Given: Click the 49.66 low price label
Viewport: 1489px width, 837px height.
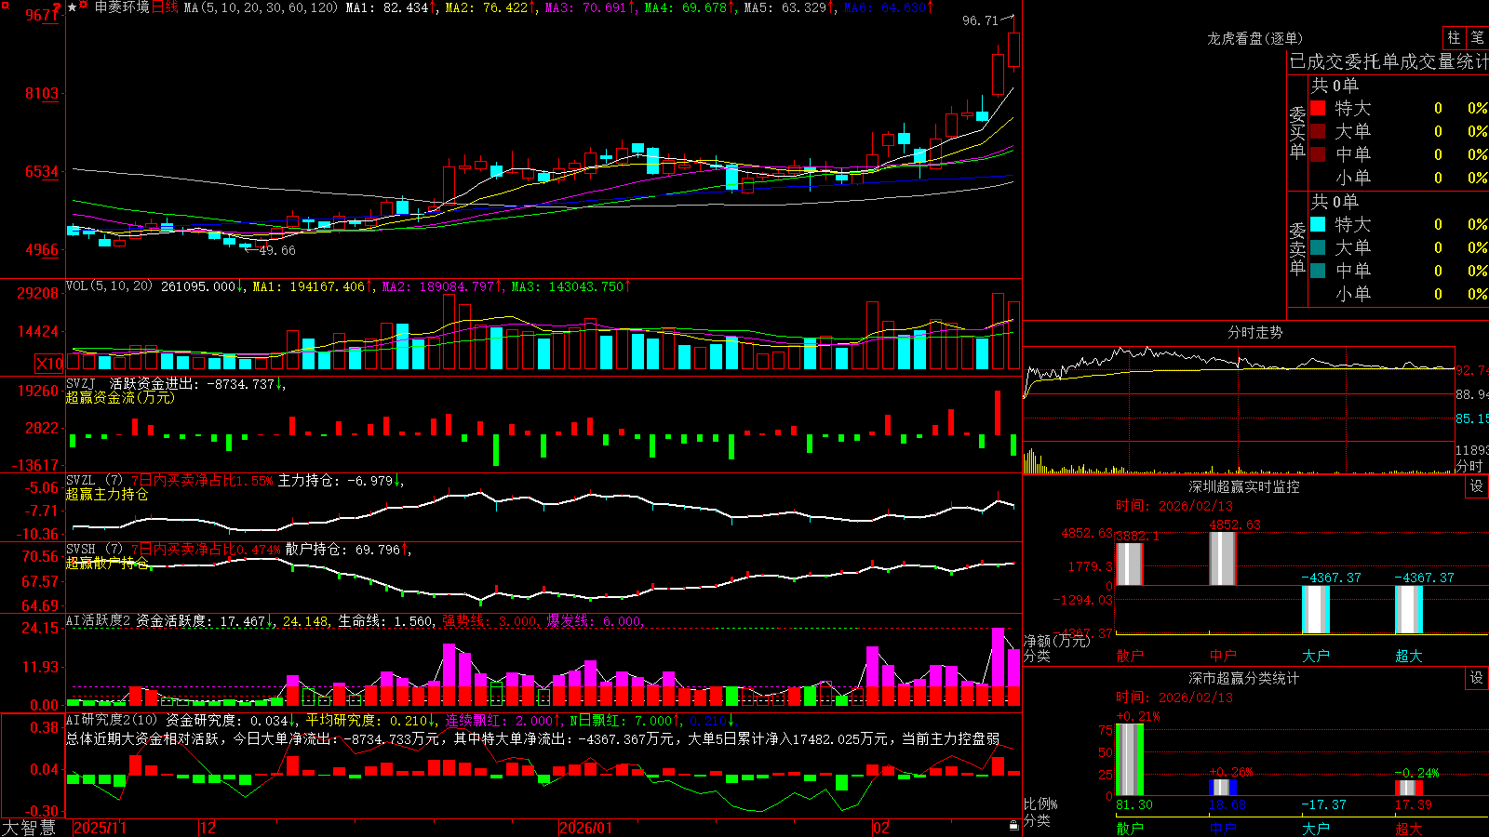Looking at the screenshot, I should pyautogui.click(x=277, y=250).
